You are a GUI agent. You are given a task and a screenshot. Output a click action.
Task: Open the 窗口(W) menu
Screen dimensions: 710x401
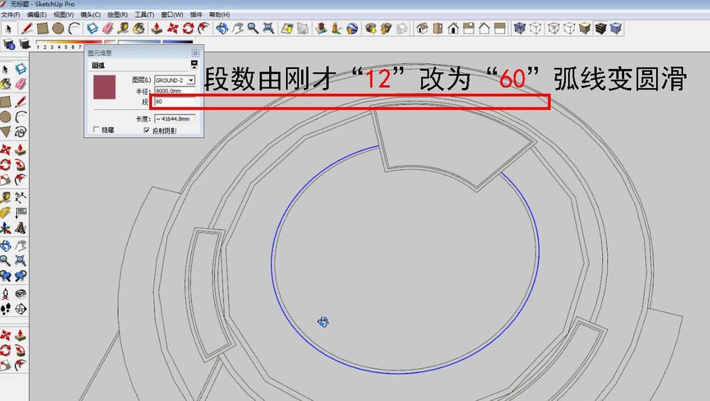coord(172,14)
